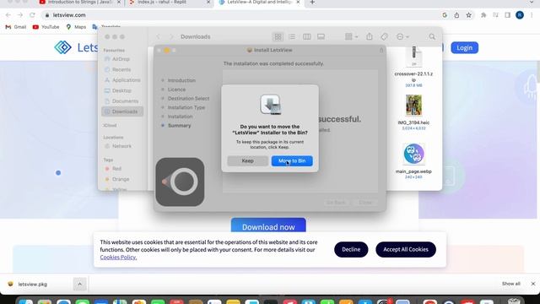The image size is (540, 304).
Task: Click Finder search icon
Action: [x=432, y=36]
